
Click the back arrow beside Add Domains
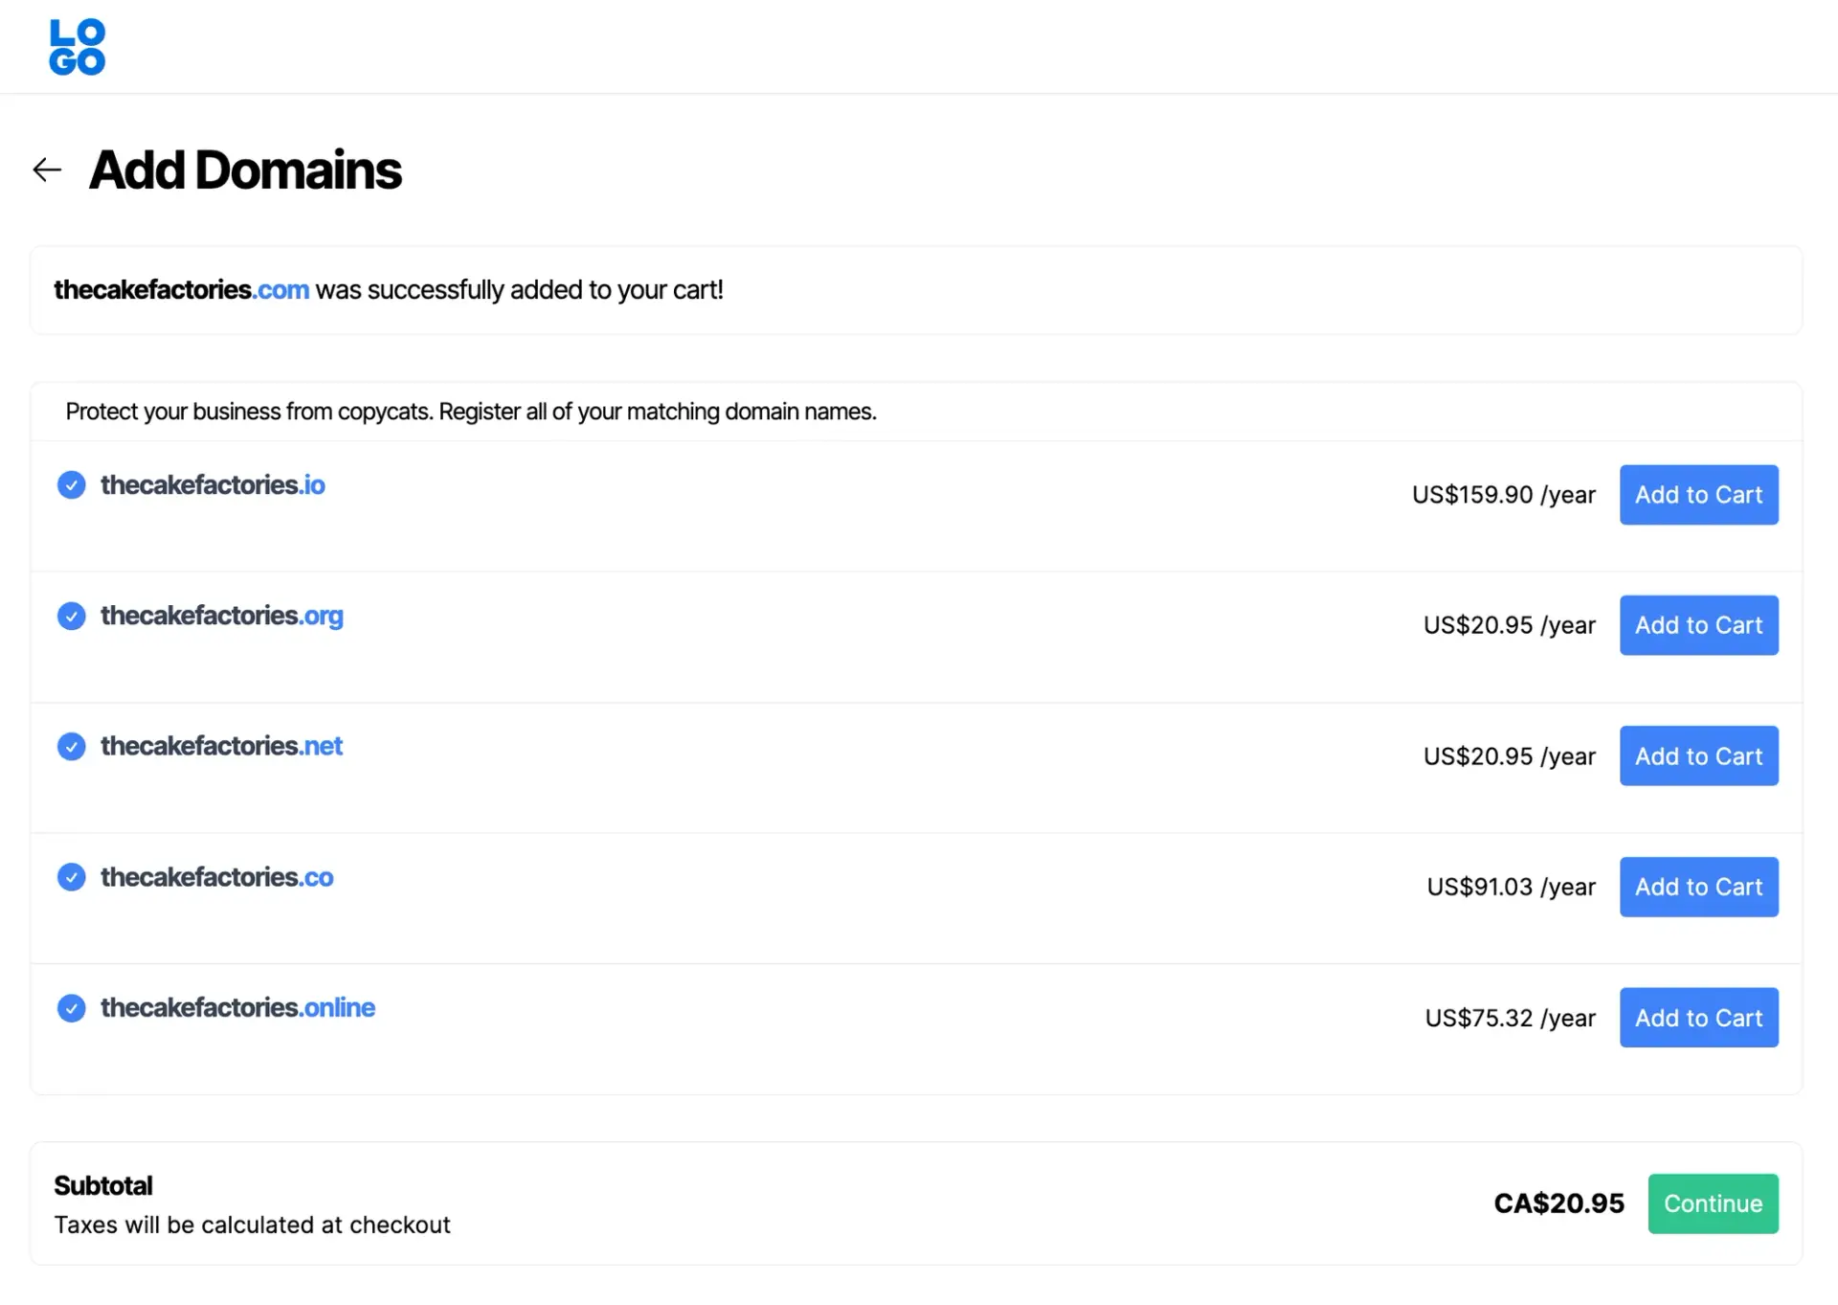click(47, 170)
